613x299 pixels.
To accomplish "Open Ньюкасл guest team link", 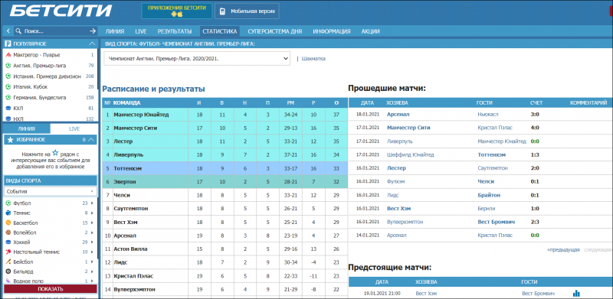I will [x=488, y=115].
